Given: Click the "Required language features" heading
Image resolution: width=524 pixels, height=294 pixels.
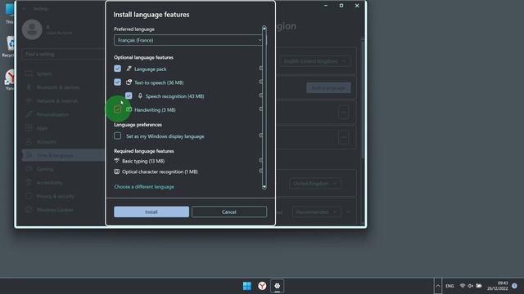Looking at the screenshot, I should pyautogui.click(x=144, y=151).
